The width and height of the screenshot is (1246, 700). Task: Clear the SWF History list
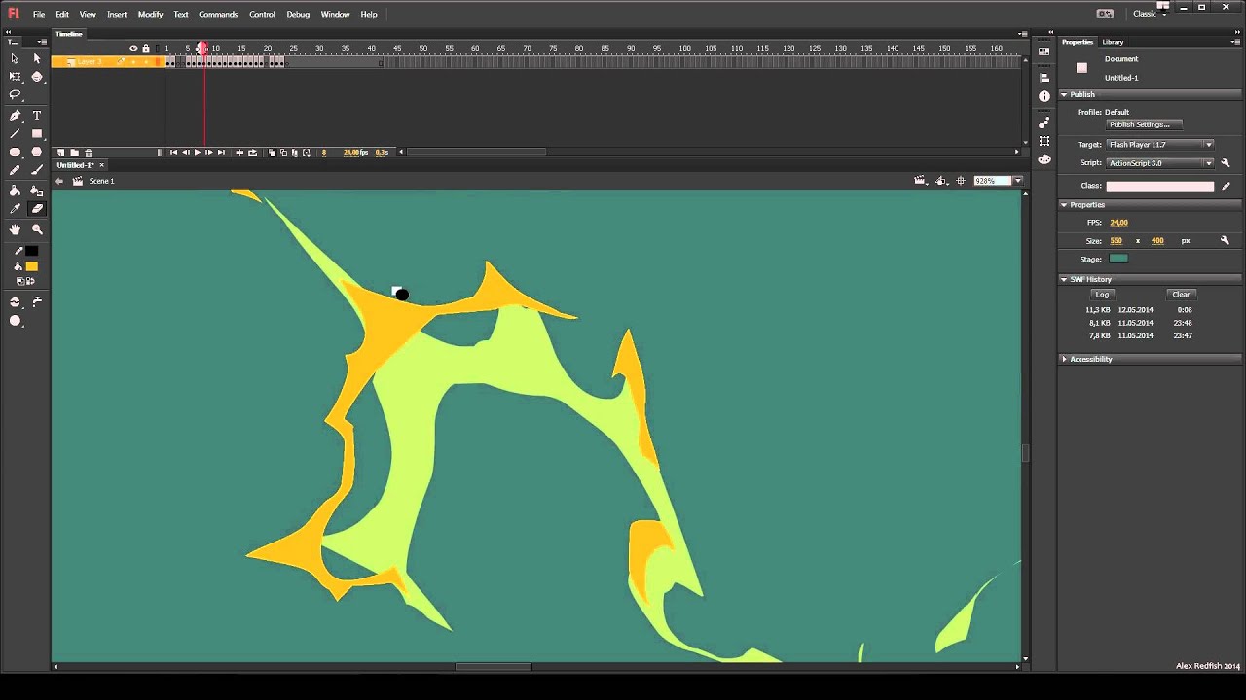tap(1181, 295)
